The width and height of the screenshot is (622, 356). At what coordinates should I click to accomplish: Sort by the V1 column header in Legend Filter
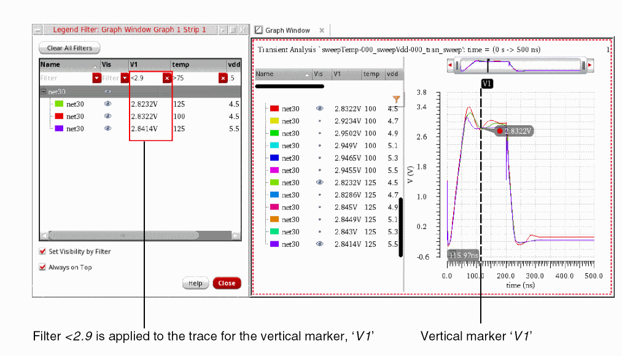[x=149, y=64]
